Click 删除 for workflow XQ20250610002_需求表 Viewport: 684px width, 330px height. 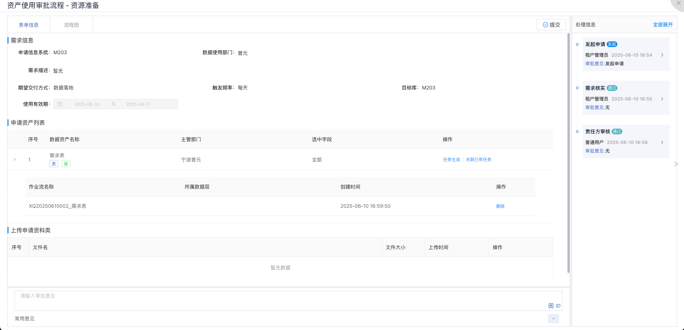point(500,206)
